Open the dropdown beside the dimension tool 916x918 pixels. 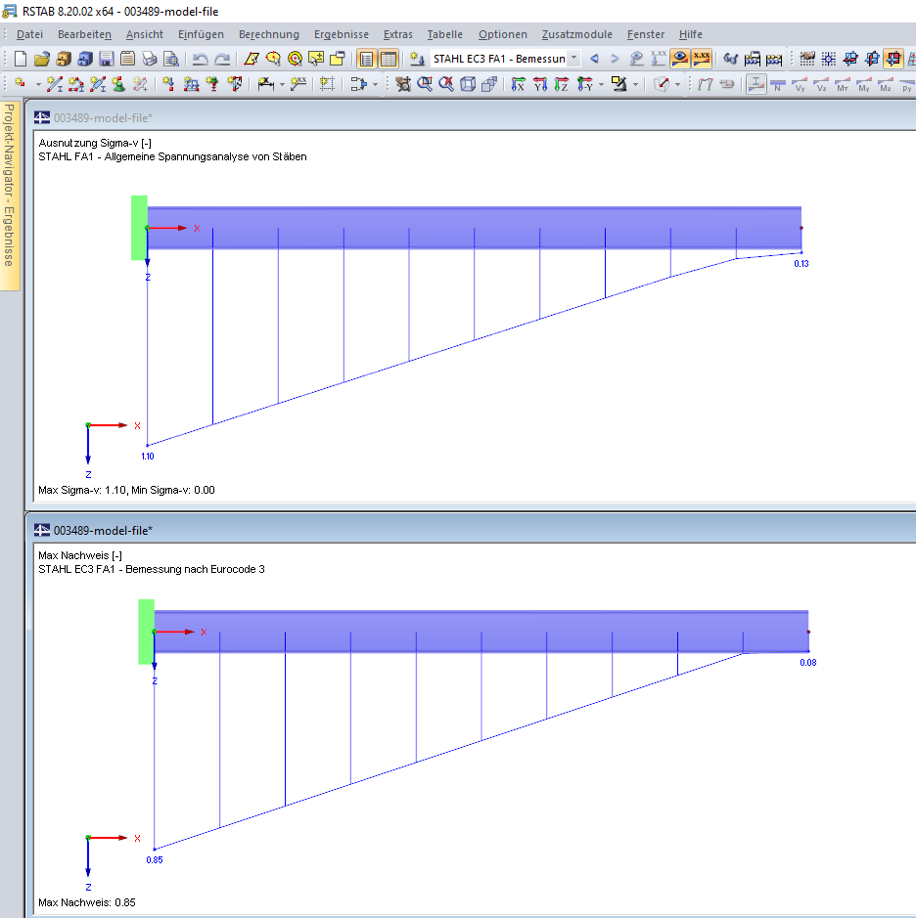point(281,85)
